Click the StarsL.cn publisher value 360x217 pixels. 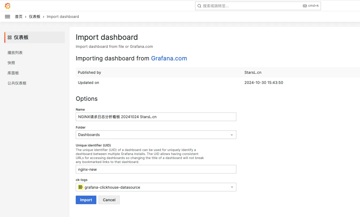253,72
